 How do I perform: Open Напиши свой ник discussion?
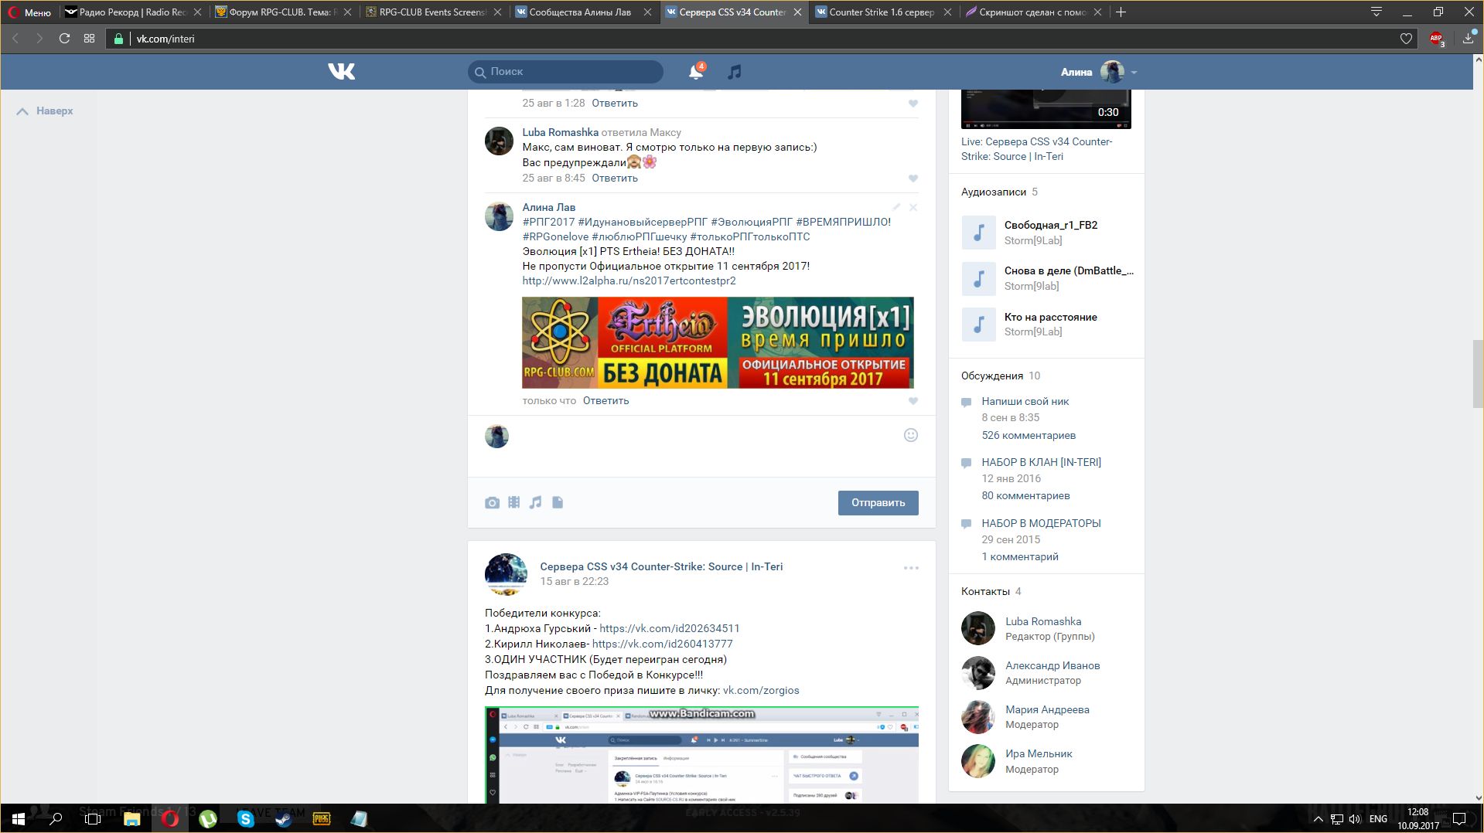click(1025, 402)
